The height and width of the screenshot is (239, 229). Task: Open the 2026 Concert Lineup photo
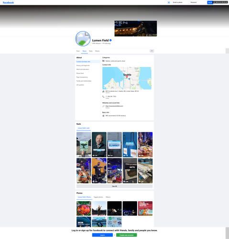[x=84, y=222]
